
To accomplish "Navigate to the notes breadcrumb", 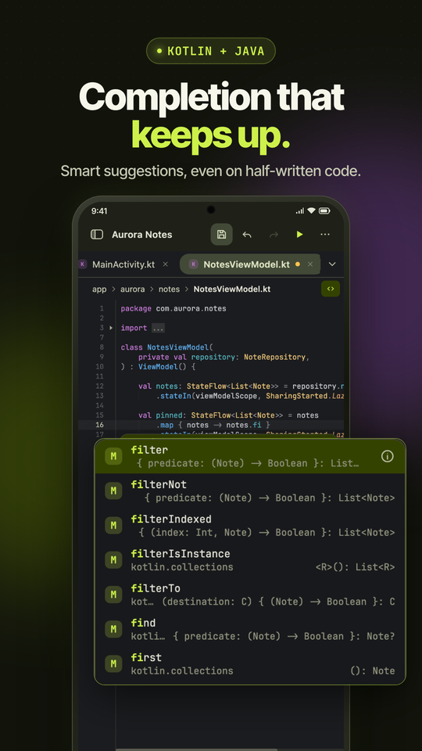I will point(169,289).
